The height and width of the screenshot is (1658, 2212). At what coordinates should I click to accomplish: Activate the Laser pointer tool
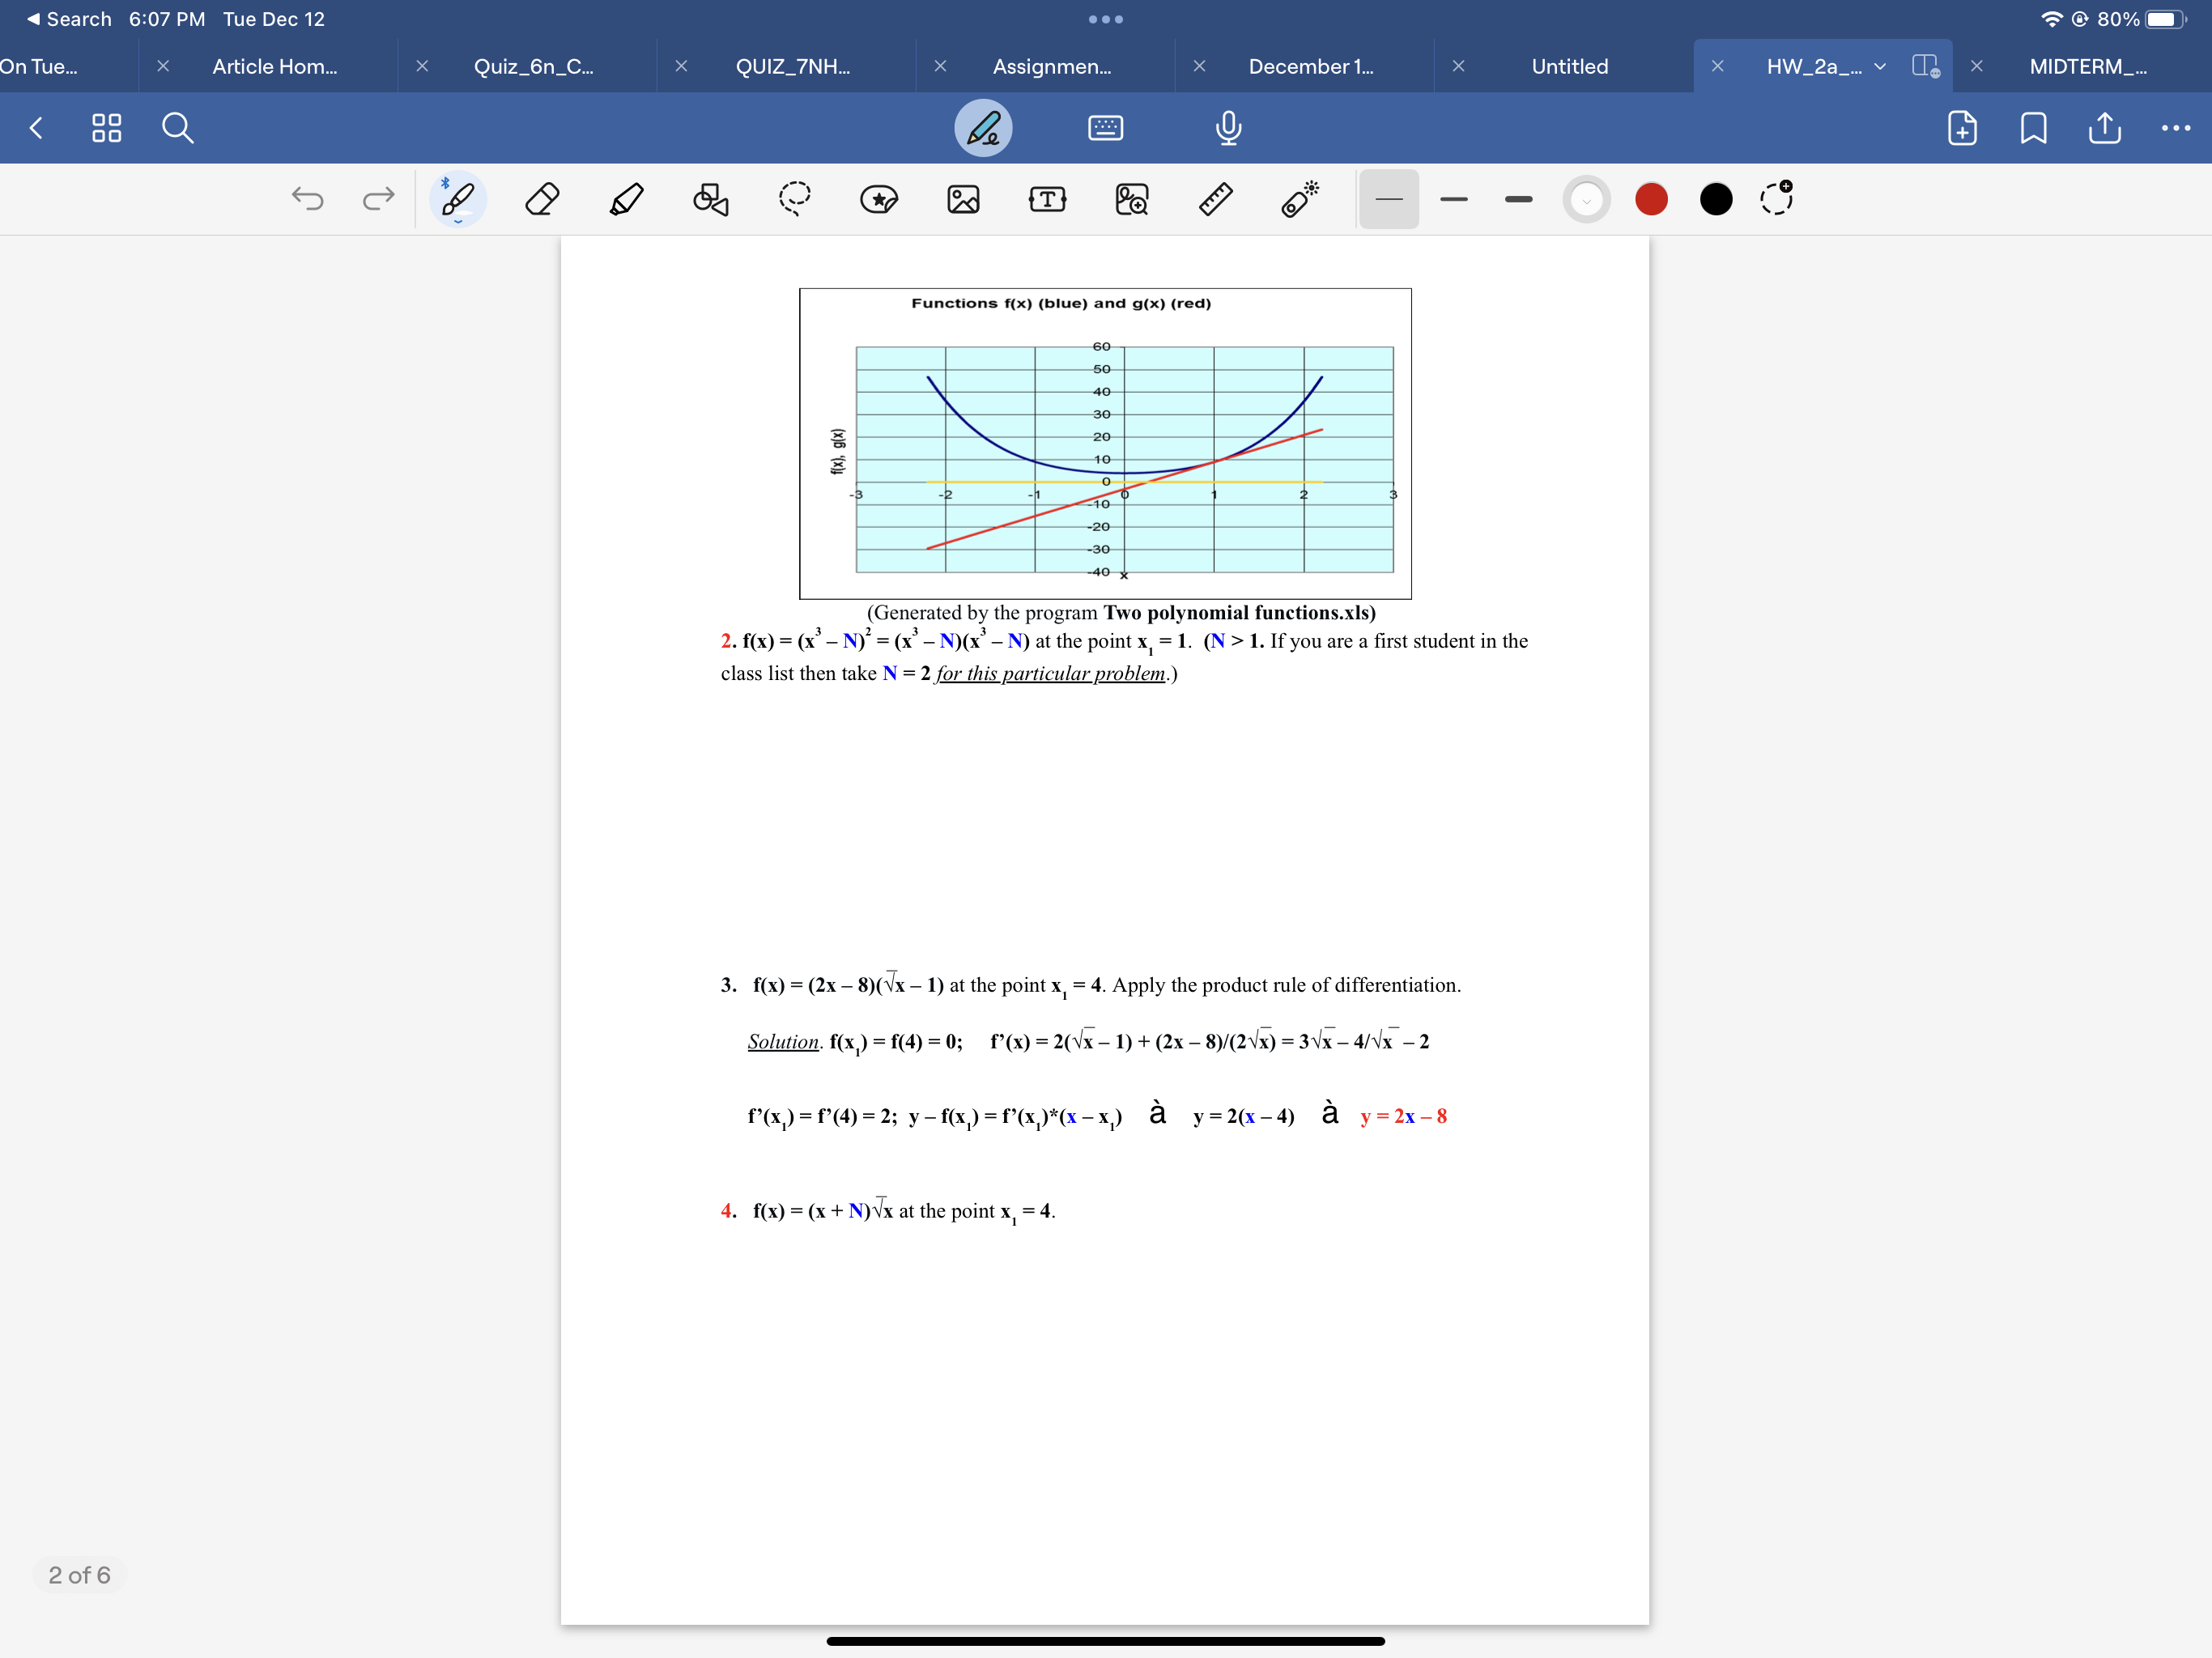coord(1300,199)
